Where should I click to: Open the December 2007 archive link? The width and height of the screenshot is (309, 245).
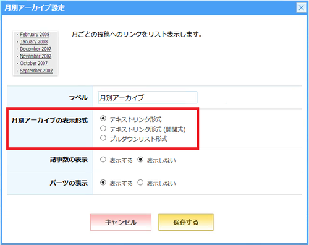click(x=36, y=49)
